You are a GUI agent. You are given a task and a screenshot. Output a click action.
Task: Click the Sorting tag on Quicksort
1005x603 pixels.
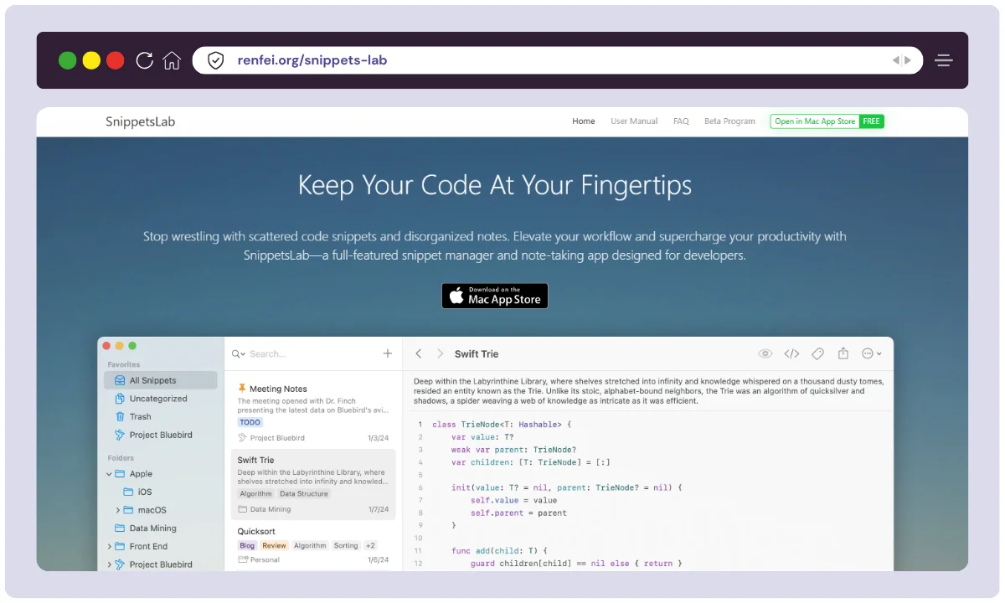[346, 546]
